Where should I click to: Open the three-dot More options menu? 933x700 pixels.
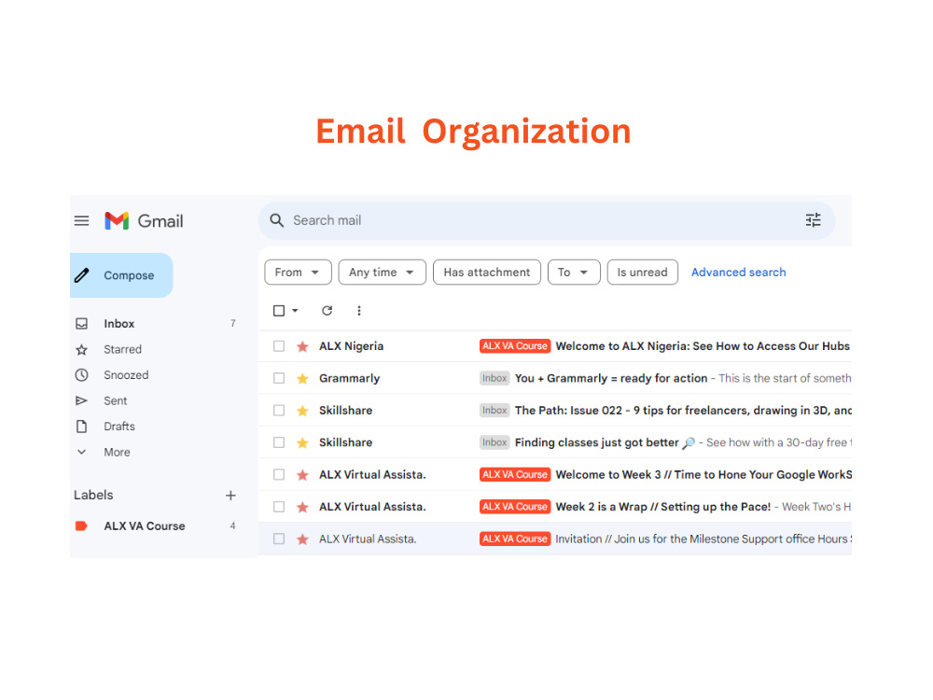coord(359,310)
